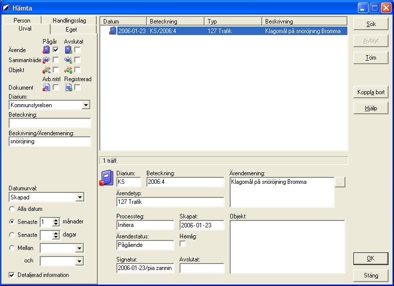Click the Arb.mtrl document icon
This screenshot has width=394, height=286.
pos(46,87)
